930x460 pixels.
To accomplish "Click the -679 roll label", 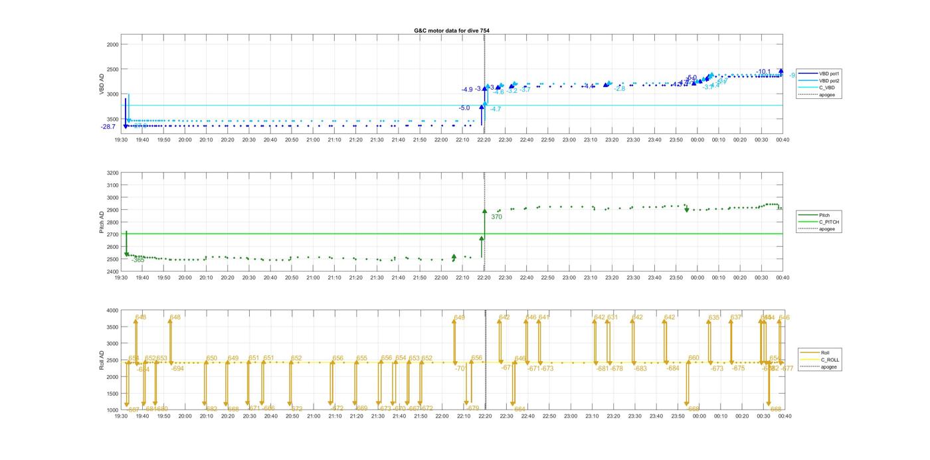I will pyautogui.click(x=472, y=409).
